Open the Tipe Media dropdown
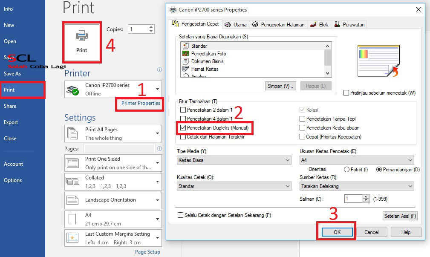The width and height of the screenshot is (430, 257). (234, 160)
